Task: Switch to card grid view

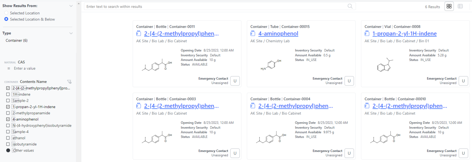Action: [449, 6]
